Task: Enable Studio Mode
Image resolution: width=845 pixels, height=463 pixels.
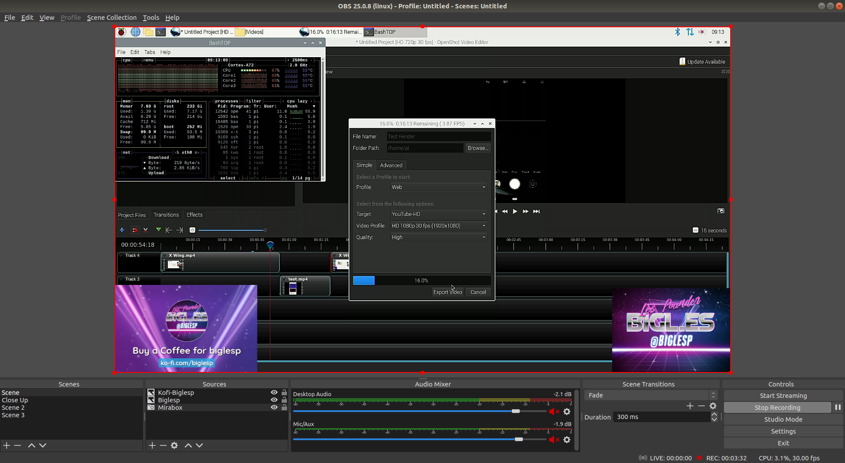Action: tap(783, 419)
